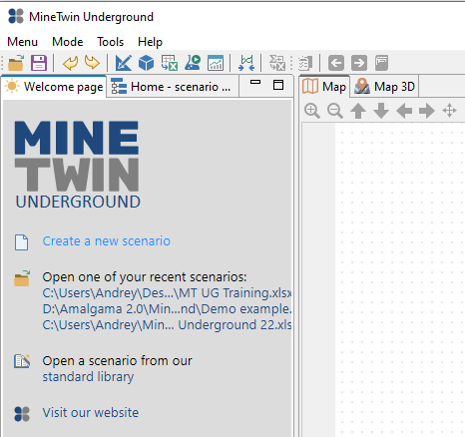Open the standard library link
The width and height of the screenshot is (465, 437).
pos(88,377)
